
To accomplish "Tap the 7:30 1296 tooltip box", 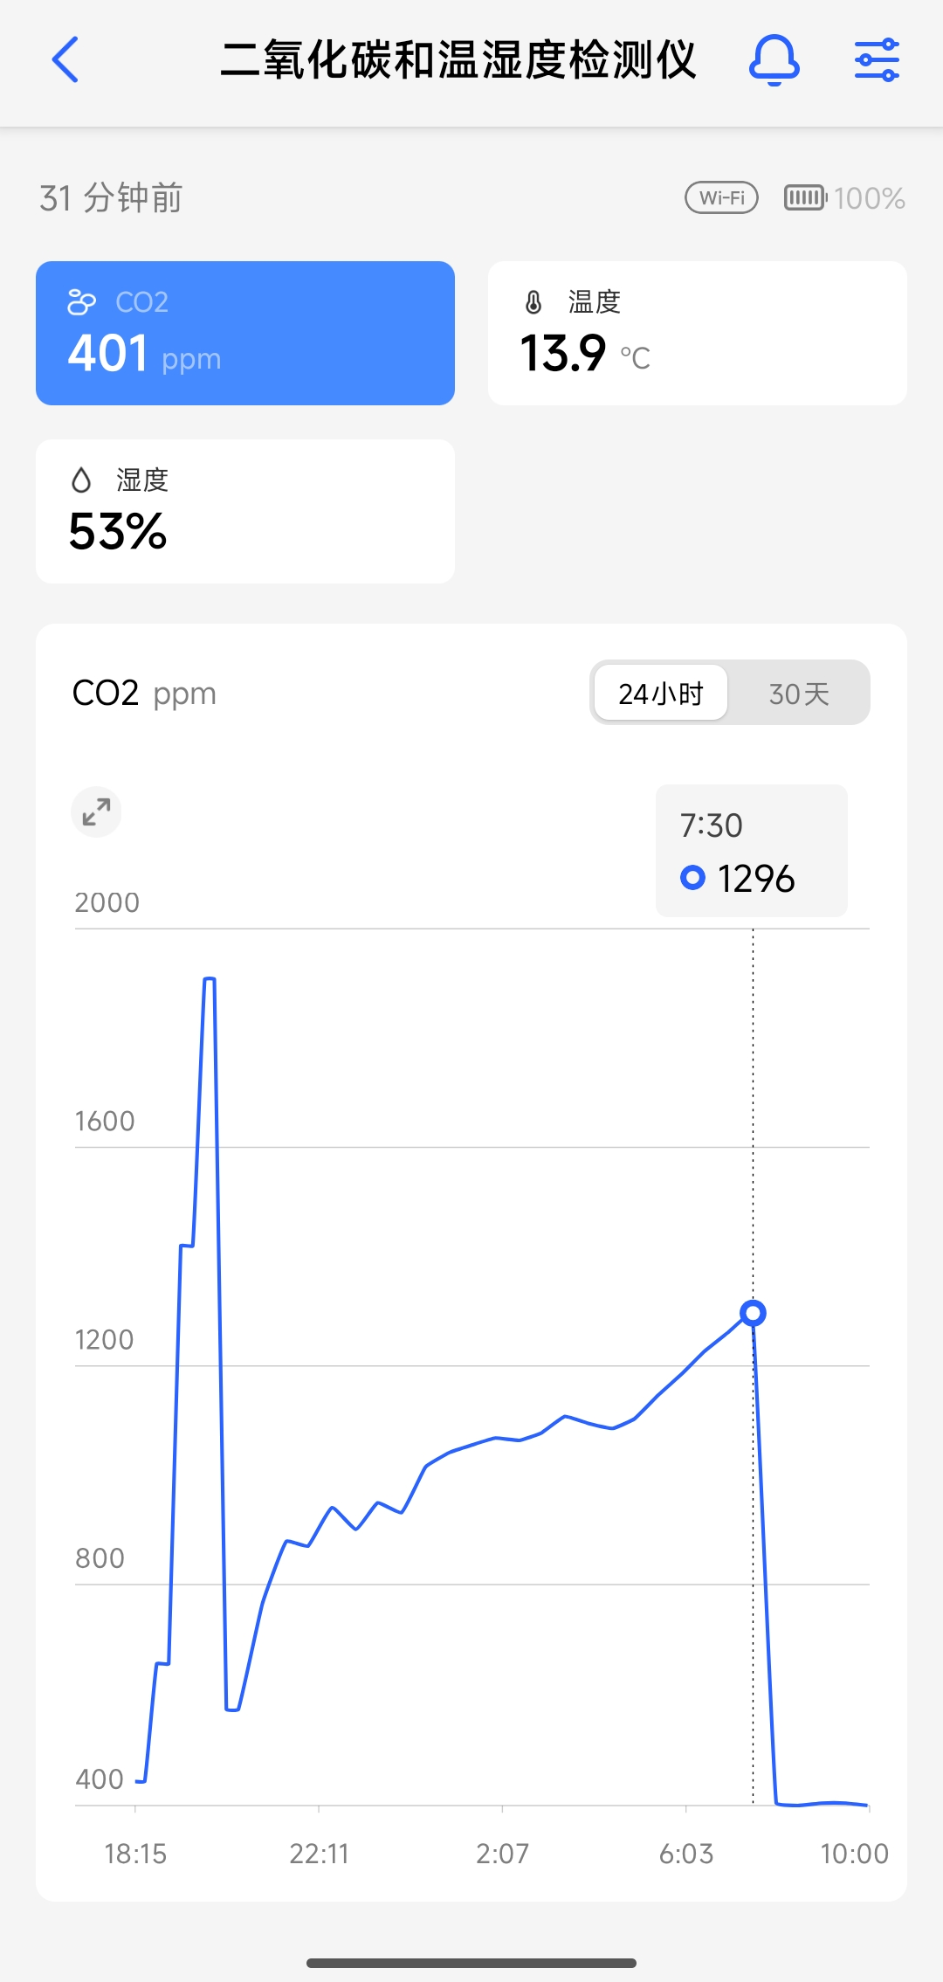I will pyautogui.click(x=751, y=851).
